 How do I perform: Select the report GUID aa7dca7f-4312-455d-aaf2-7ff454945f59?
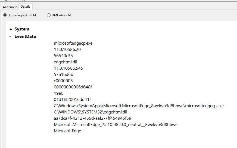pos(92,118)
